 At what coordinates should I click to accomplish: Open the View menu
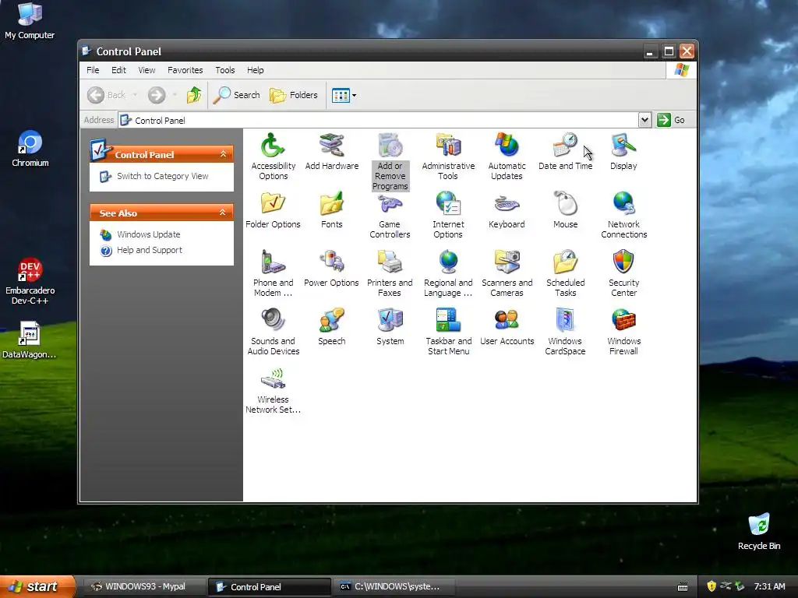tap(147, 70)
